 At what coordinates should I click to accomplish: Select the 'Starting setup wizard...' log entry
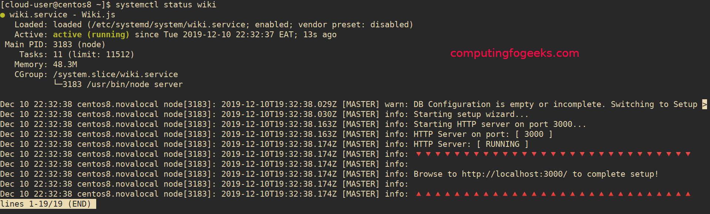pos(471,114)
